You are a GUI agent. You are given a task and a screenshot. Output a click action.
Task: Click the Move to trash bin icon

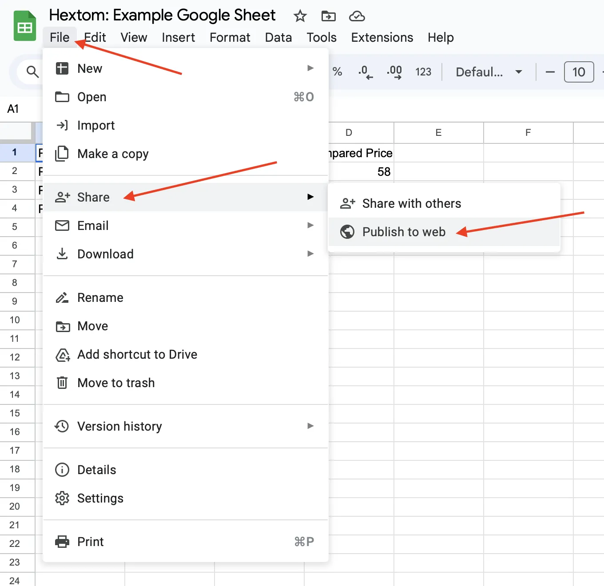coord(62,383)
